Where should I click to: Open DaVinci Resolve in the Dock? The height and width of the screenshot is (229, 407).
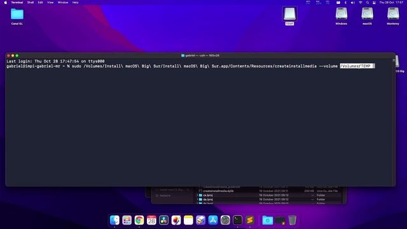tap(164, 220)
